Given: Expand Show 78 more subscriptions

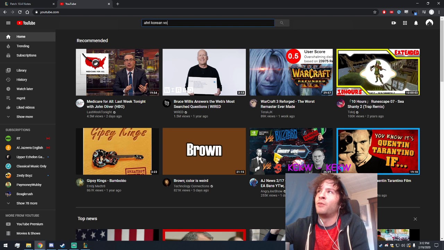Looking at the screenshot, I should pos(28,203).
